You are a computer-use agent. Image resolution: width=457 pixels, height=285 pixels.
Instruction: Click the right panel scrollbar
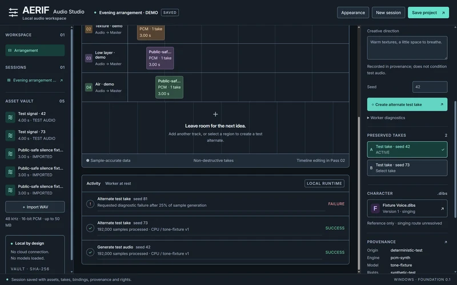(455, 159)
